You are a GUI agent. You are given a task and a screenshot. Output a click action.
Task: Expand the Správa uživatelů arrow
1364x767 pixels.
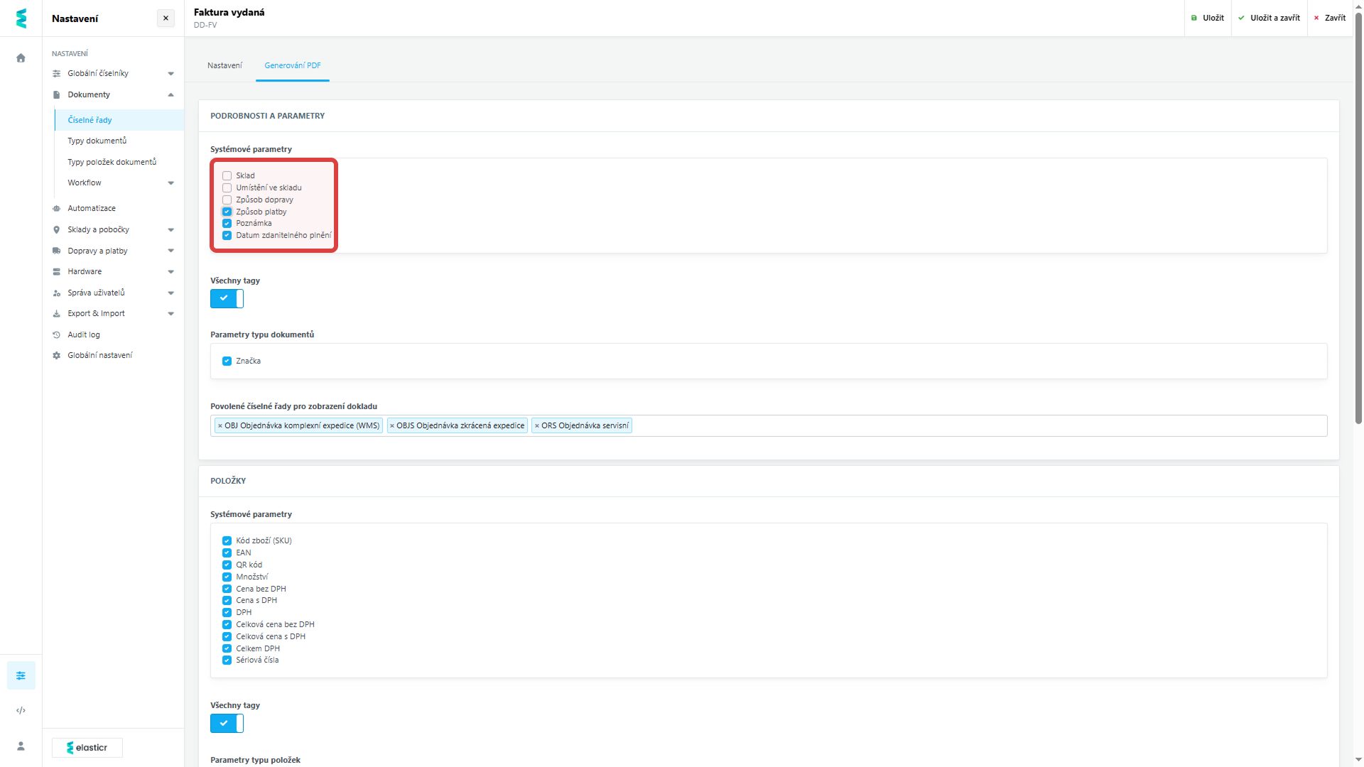[x=170, y=293]
